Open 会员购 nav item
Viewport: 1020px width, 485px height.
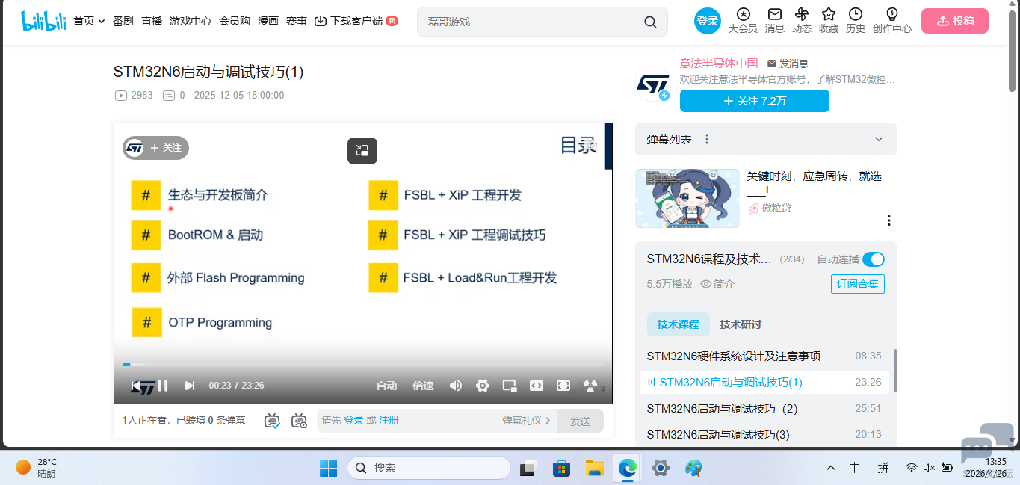click(x=235, y=21)
